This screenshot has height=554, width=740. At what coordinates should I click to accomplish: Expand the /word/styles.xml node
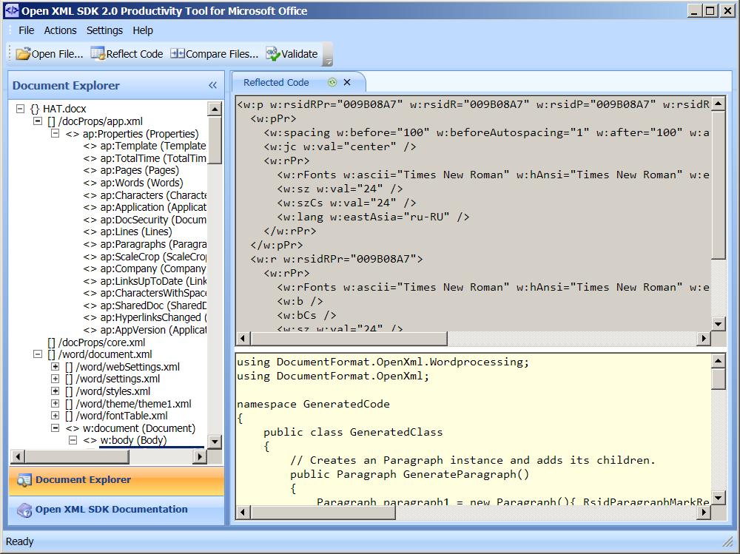click(55, 391)
